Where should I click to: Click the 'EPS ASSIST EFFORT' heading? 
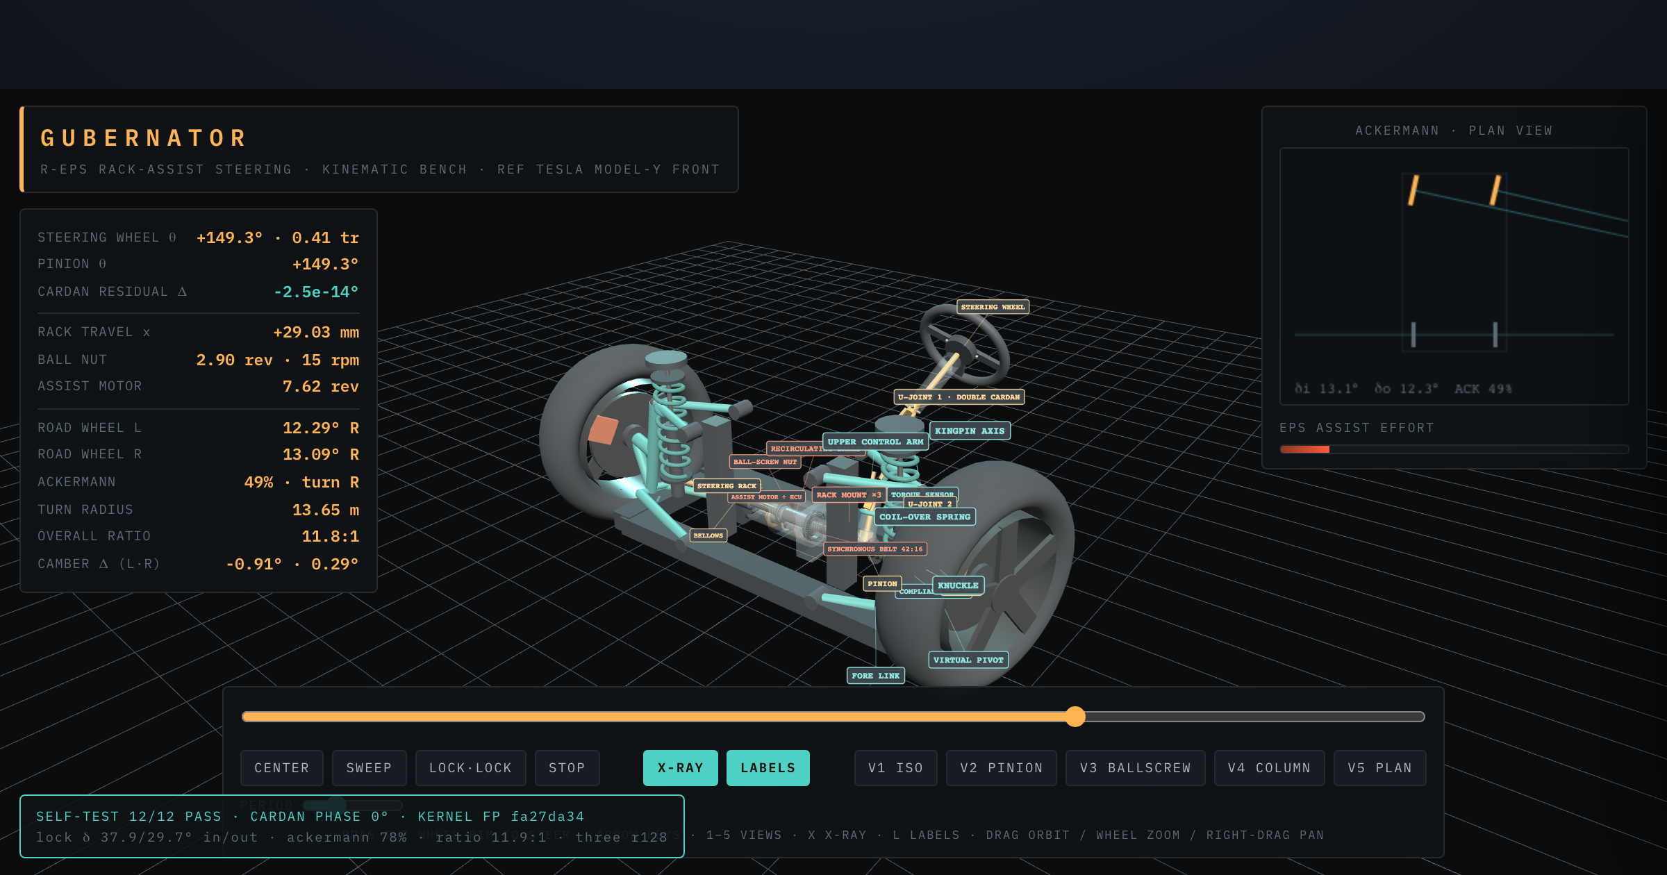(1357, 428)
